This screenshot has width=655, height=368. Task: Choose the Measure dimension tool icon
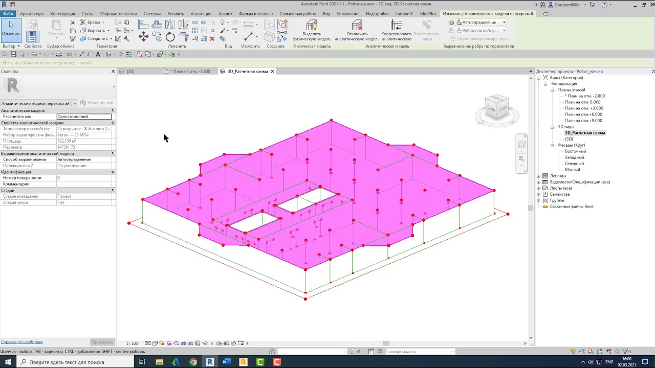tap(249, 36)
